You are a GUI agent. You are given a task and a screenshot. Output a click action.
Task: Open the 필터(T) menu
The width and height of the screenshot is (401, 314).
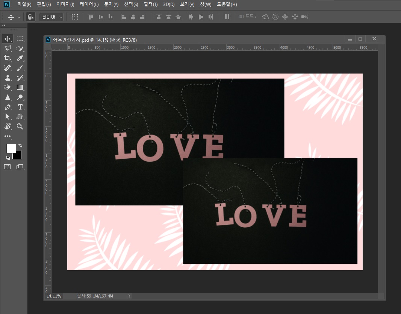coord(150,5)
